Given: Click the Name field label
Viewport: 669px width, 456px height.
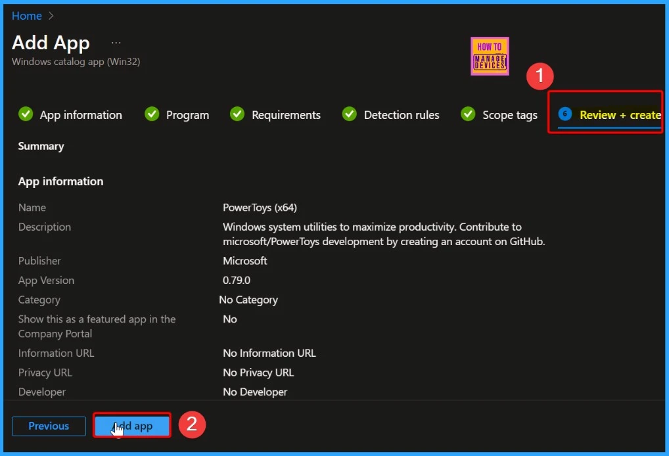Looking at the screenshot, I should 32,208.
